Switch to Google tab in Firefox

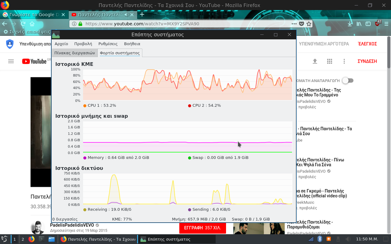34,15
